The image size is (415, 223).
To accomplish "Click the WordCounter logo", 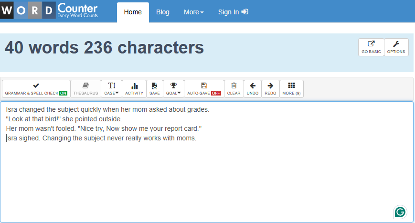I will pos(49,10).
